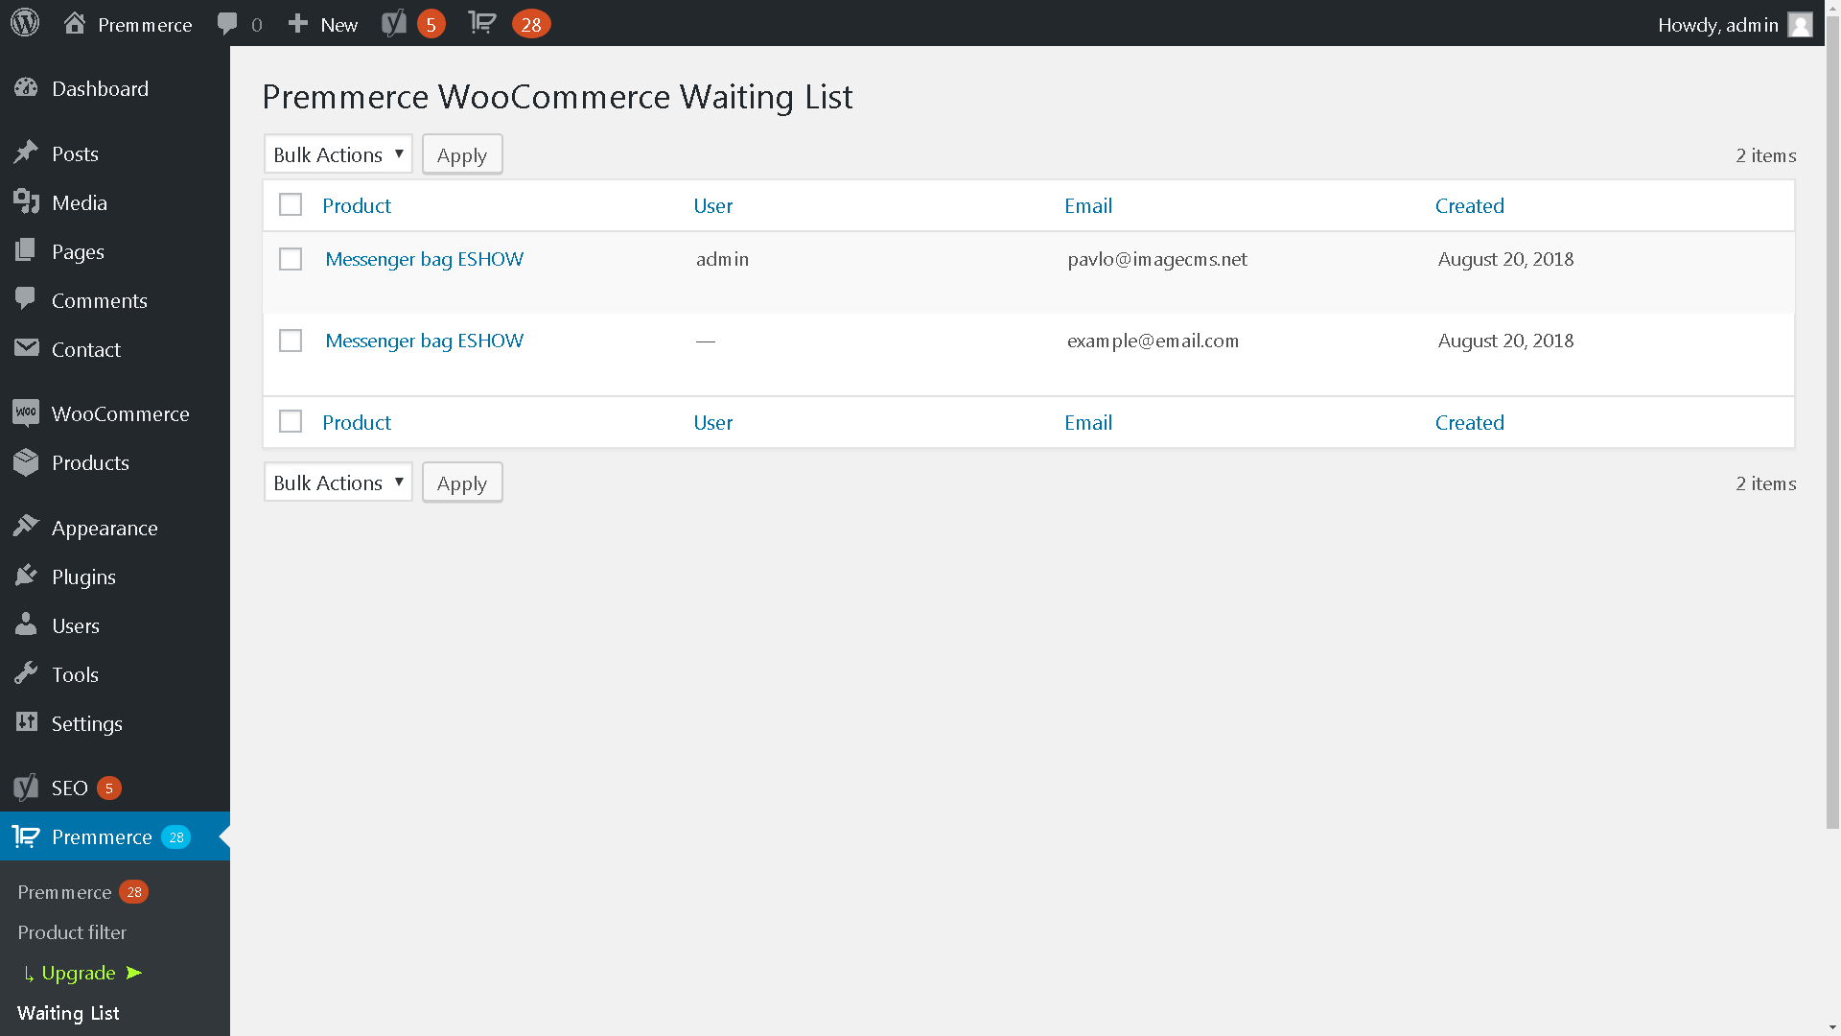Viewport: 1841px width, 1036px height.
Task: Click the Plugins plug icon
Action: [26, 576]
